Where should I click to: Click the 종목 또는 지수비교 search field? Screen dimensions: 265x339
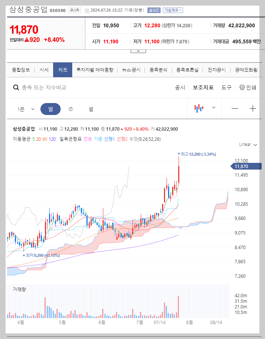44,88
